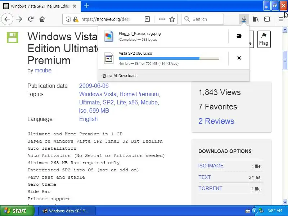Open the mcube author link
The height and width of the screenshot is (216, 288).
coord(43,70)
